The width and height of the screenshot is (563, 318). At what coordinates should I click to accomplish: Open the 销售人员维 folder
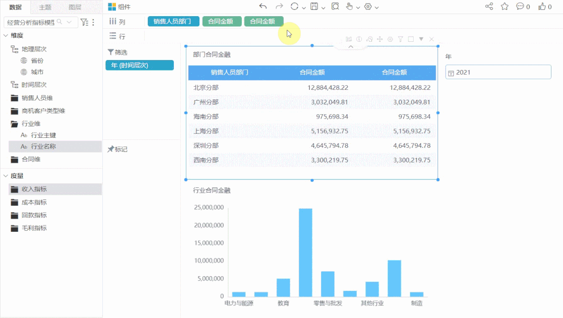[x=37, y=98]
